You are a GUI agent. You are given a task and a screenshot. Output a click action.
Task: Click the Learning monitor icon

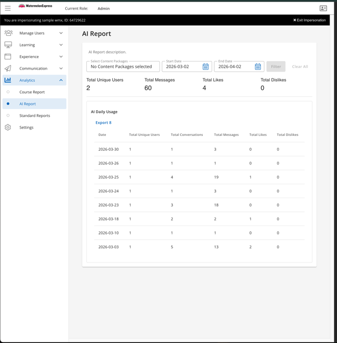click(8, 45)
